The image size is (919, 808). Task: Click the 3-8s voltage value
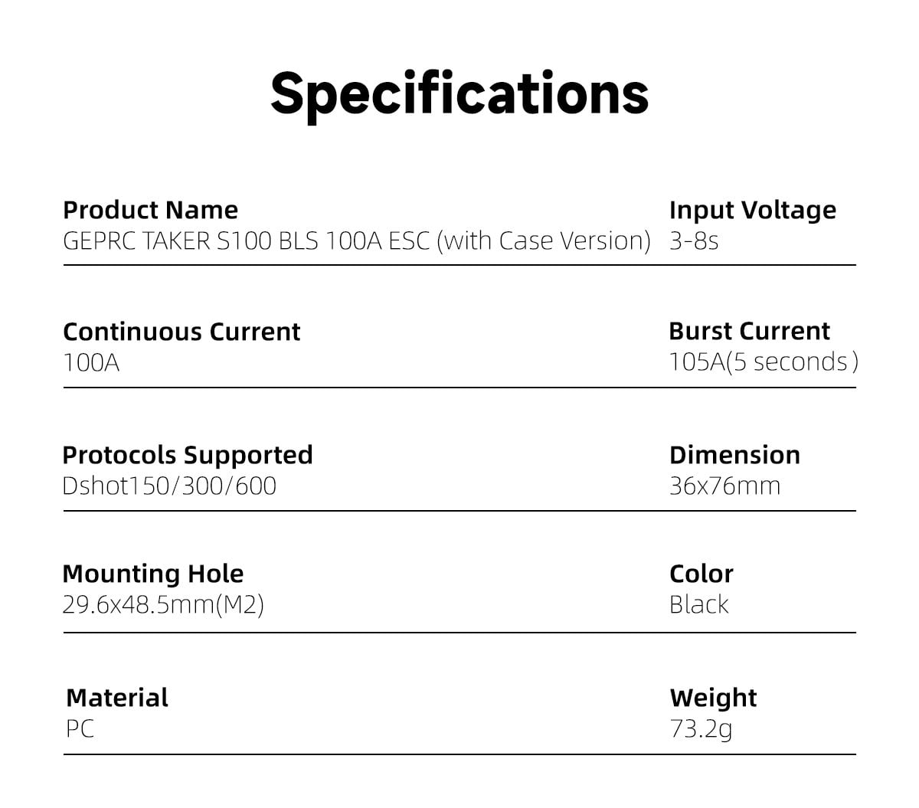pos(694,241)
